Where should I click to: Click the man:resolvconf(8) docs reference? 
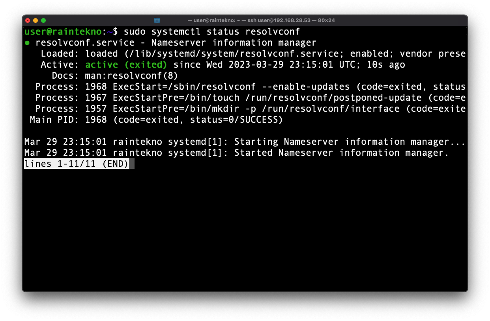point(131,76)
